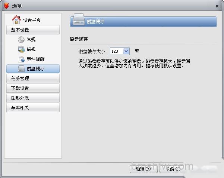
Task: Expand the 下载设置 section
Action: (x=33, y=88)
